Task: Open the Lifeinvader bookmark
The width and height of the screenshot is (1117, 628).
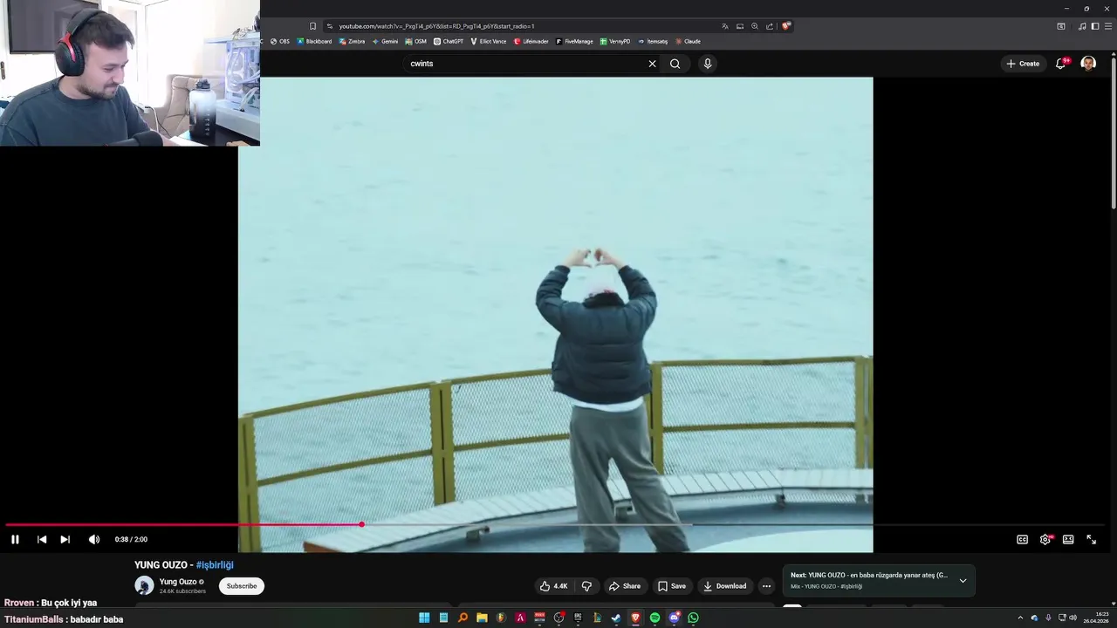Action: (531, 41)
